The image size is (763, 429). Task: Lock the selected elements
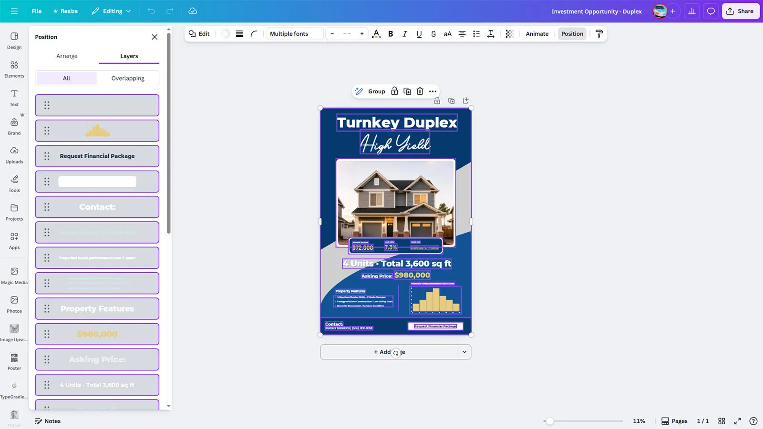(x=394, y=92)
